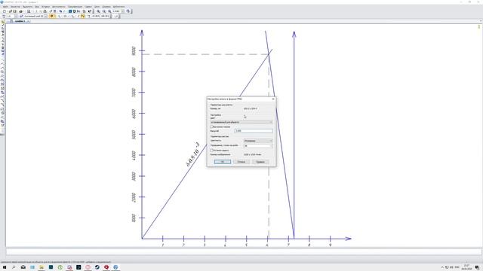Click the zoom-in magnifier icon

[98, 11]
